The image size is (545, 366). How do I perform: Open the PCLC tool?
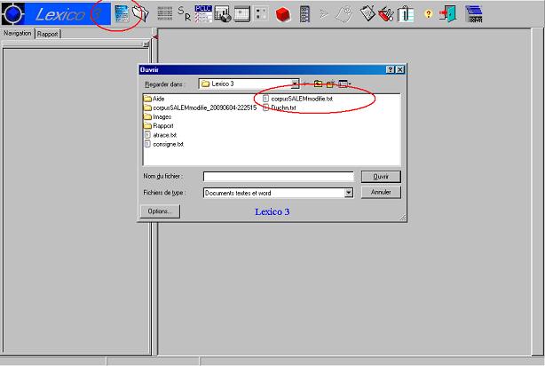203,14
